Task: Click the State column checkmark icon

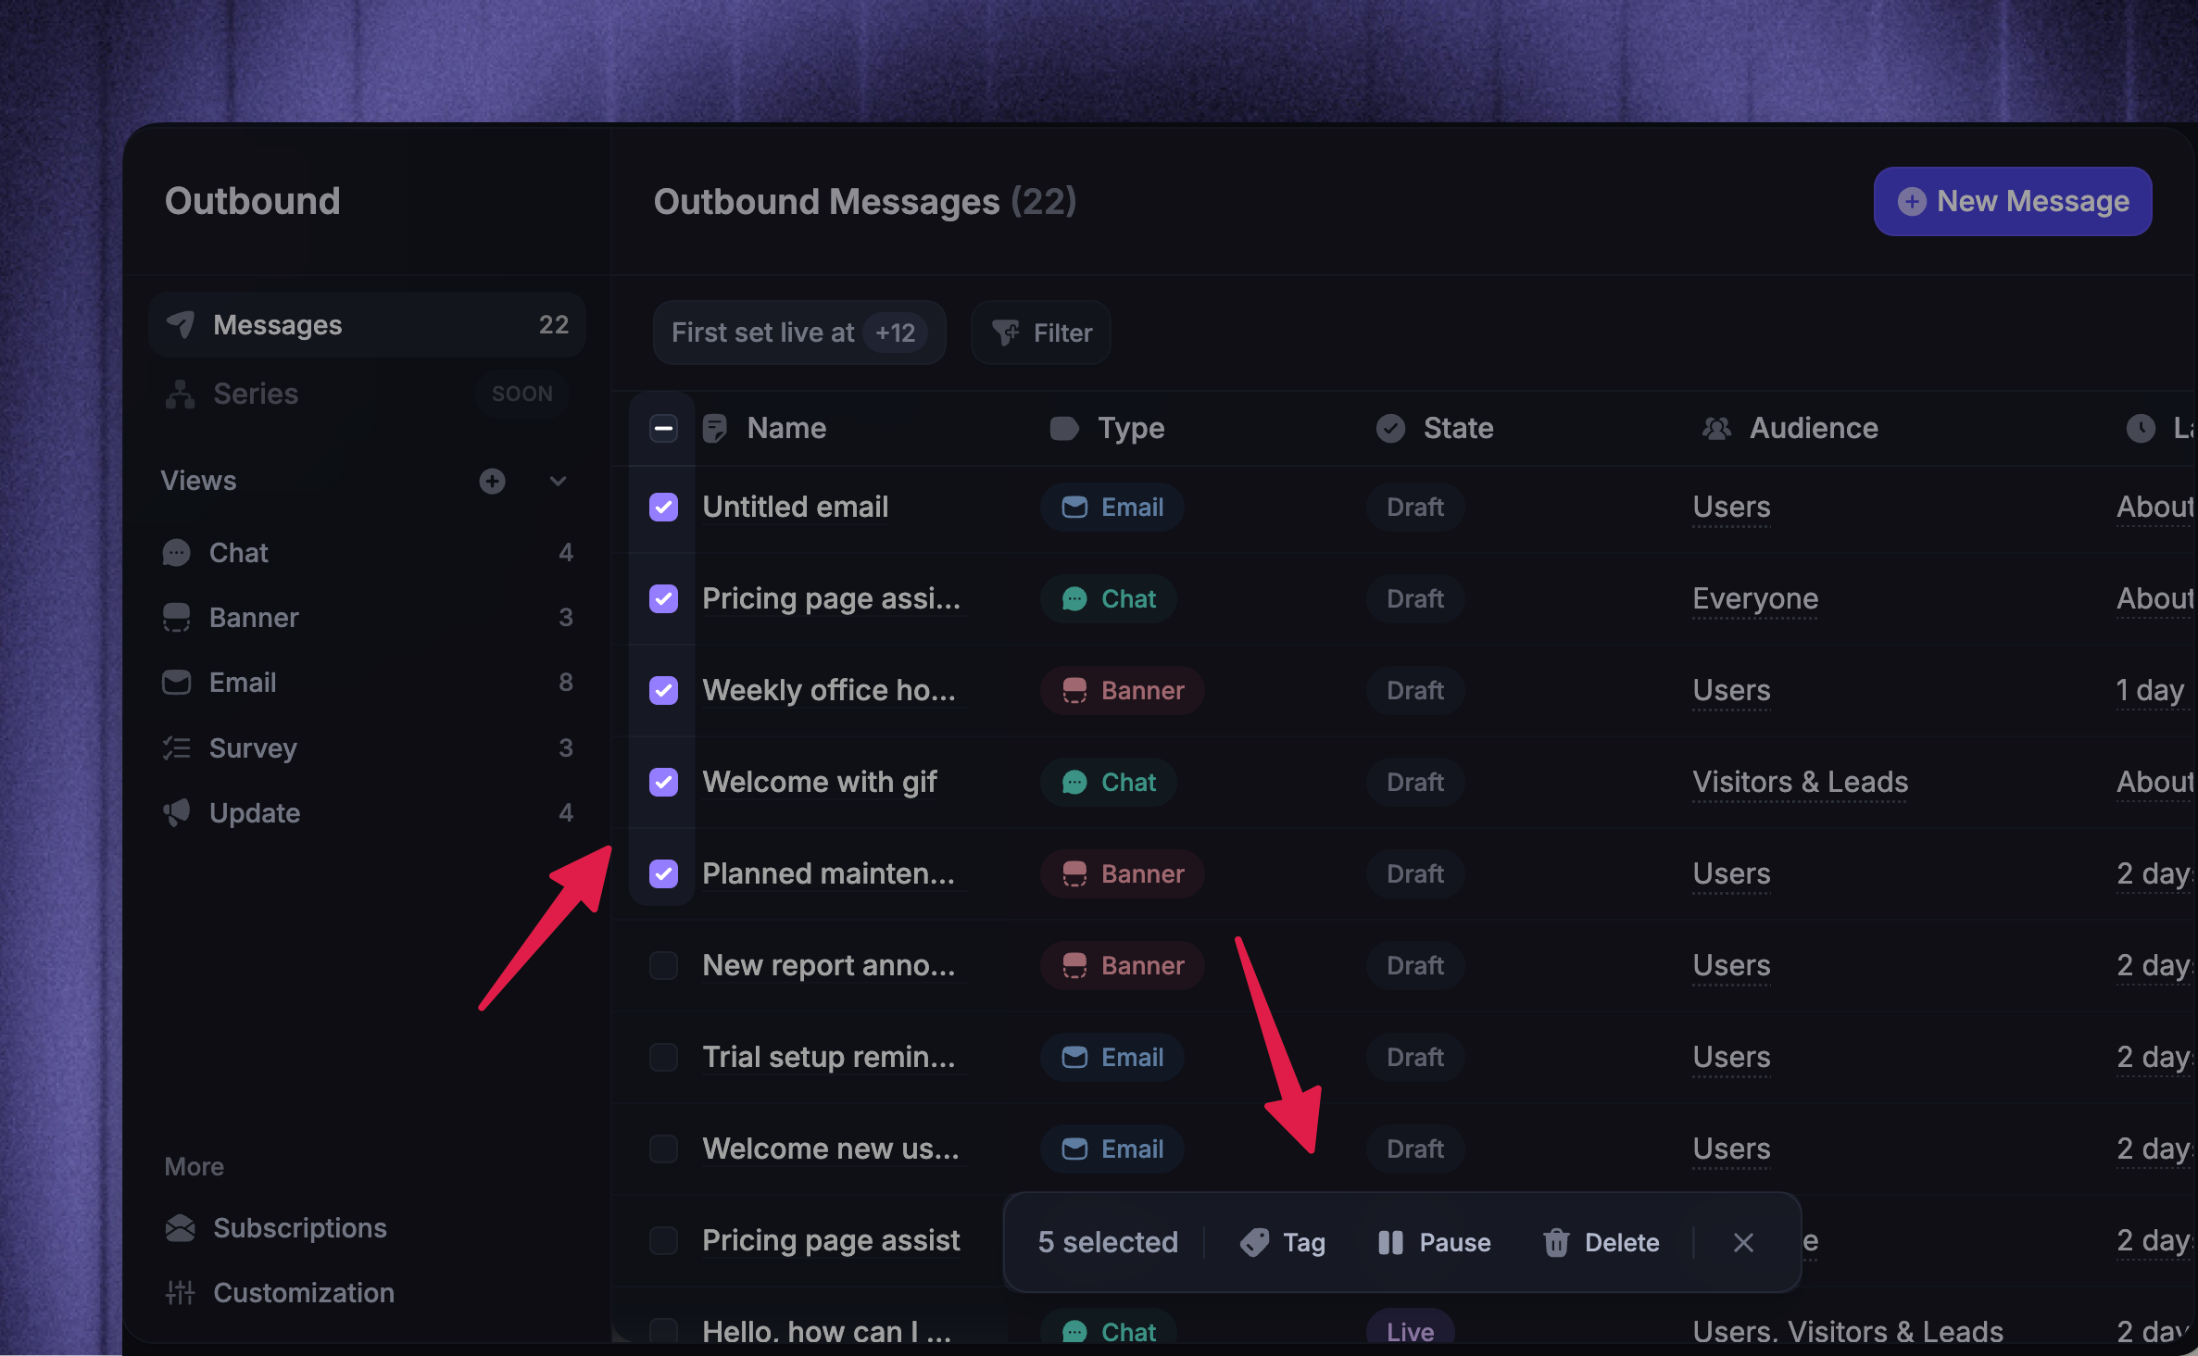Action: (1390, 428)
